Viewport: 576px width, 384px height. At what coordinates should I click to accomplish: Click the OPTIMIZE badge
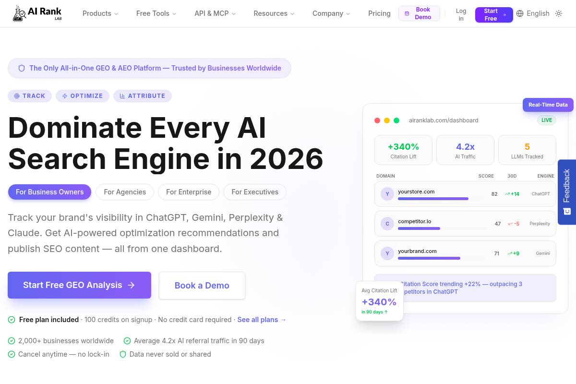(x=83, y=96)
